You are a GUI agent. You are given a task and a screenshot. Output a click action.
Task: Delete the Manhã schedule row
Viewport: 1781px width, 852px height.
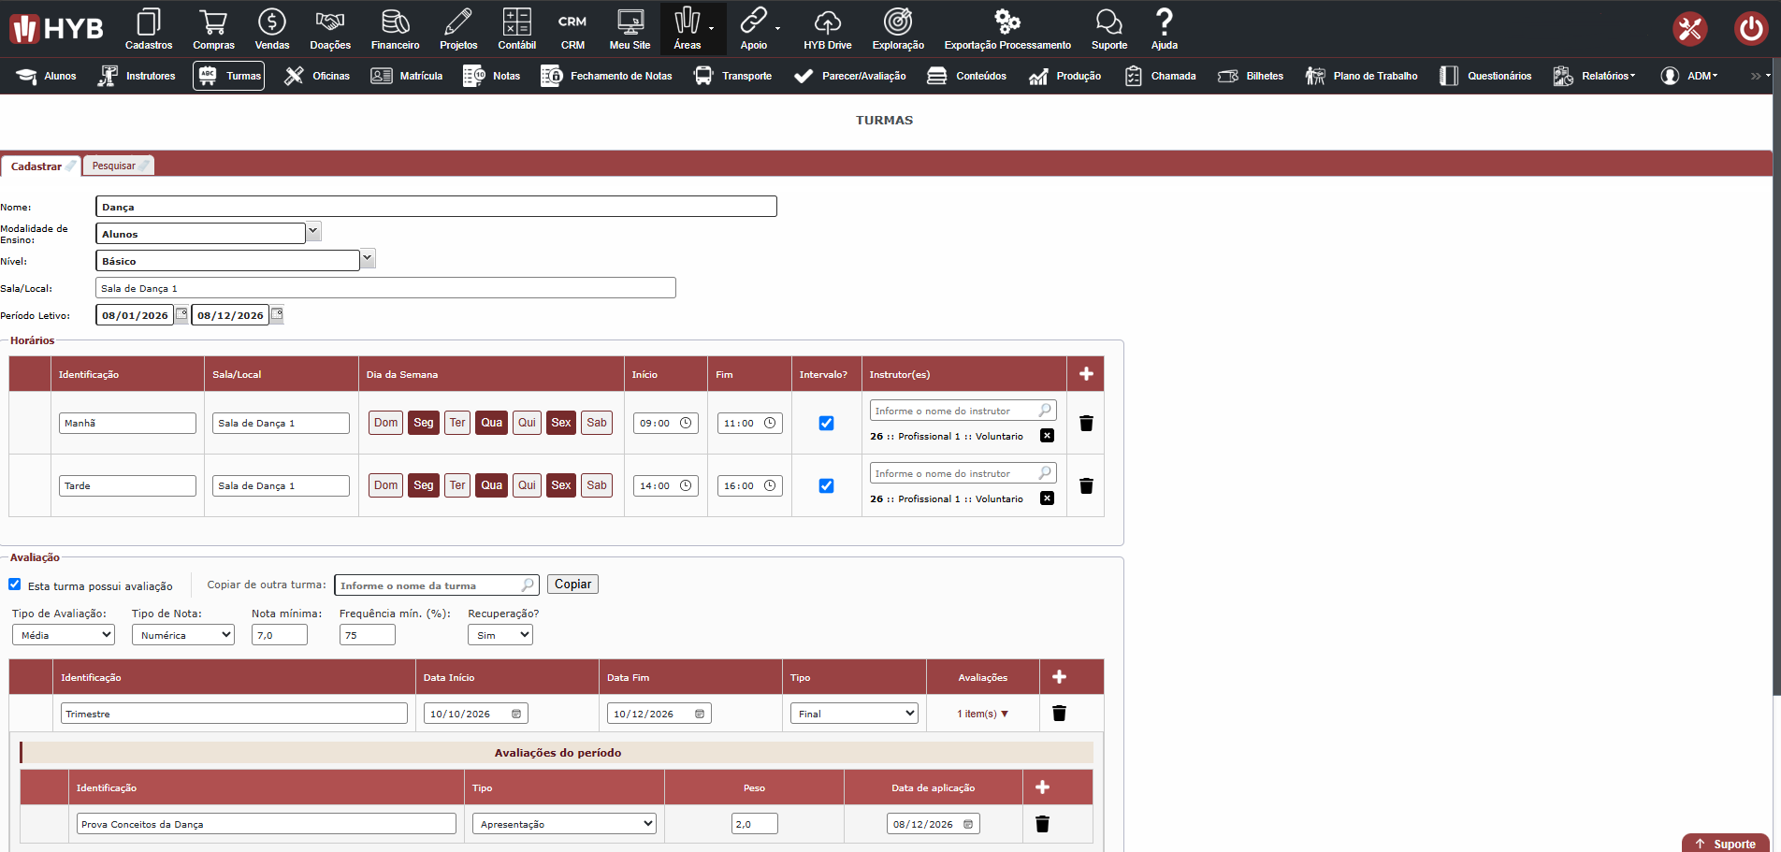(1086, 424)
